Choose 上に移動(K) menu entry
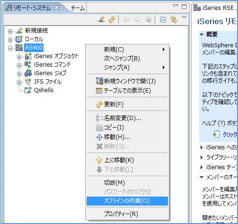The height and width of the screenshot is (224, 238). 127,160
